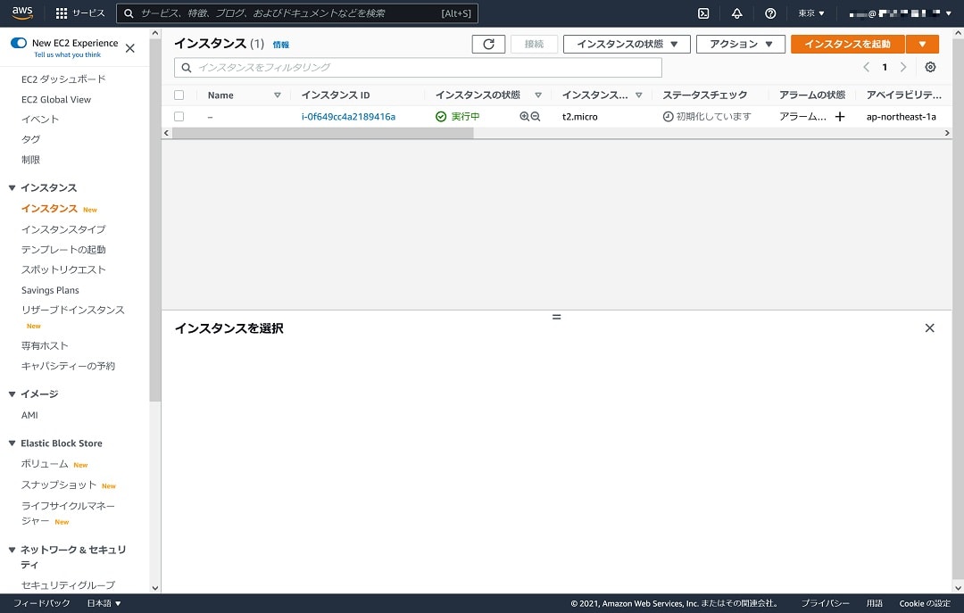Sort by インスタンスの状態 column arrow
This screenshot has width=964, height=613.
538,95
